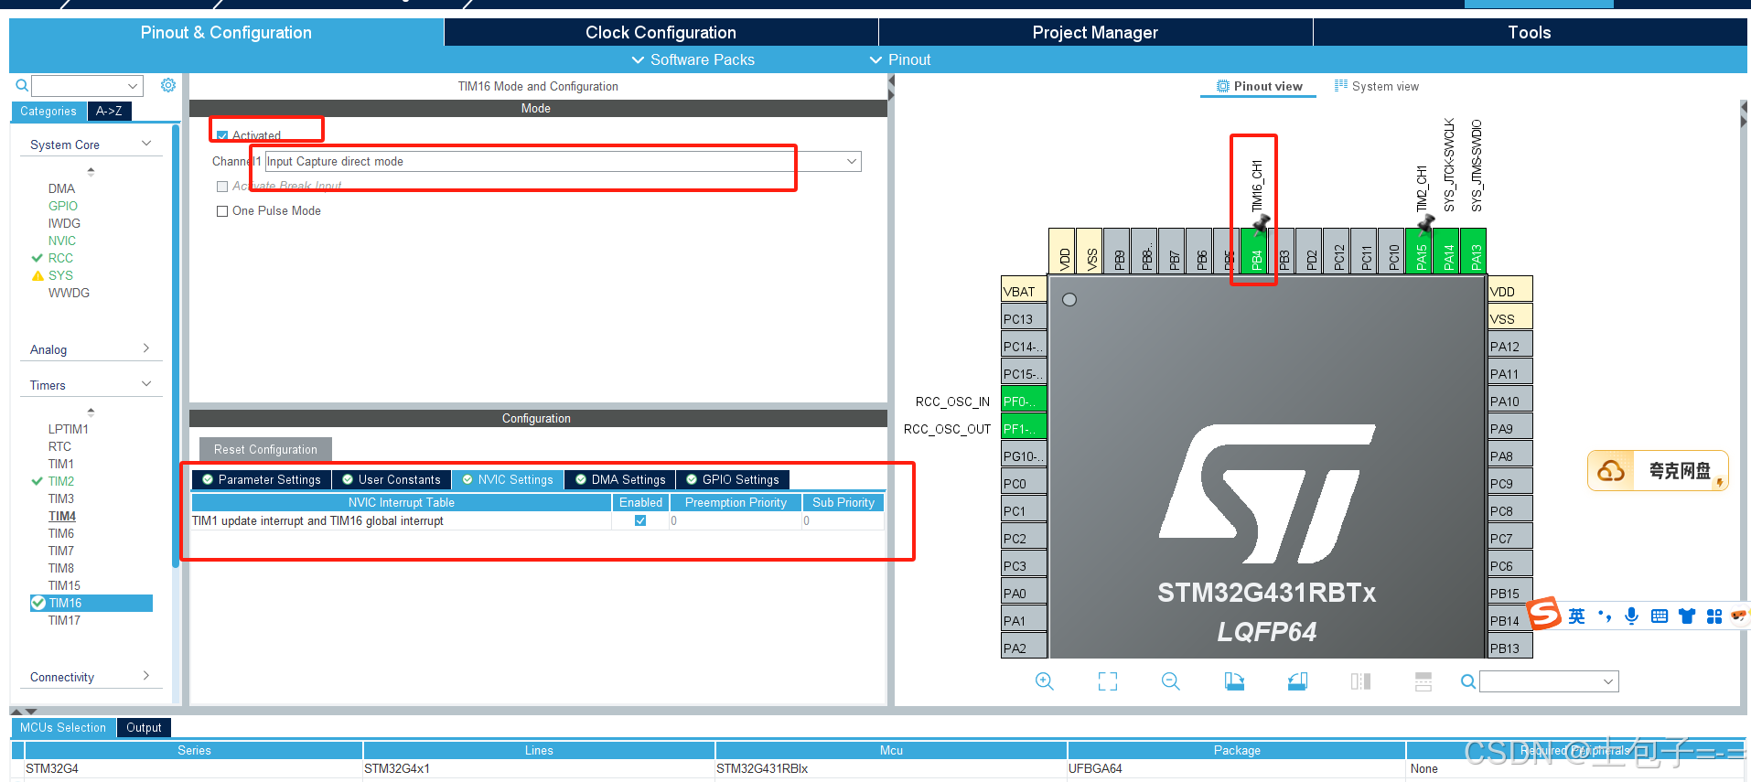The width and height of the screenshot is (1751, 782).
Task: Click the categories panel vertical scrollbar
Action: (176, 348)
